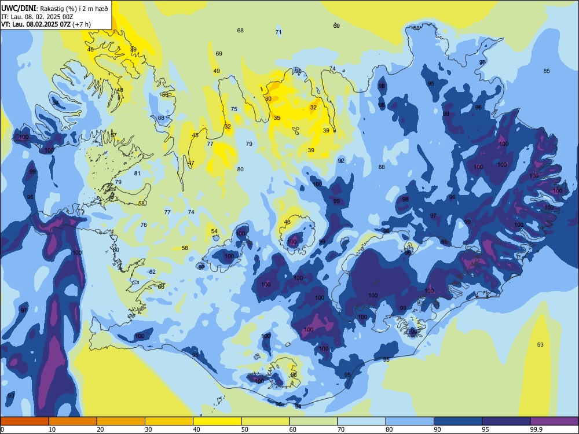Screen dimensions: 579x434
Task: Select the 40–50 bright yellow legend swatch
Action: (x=217, y=421)
